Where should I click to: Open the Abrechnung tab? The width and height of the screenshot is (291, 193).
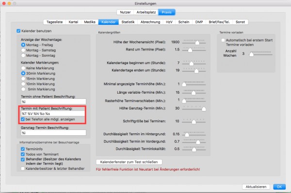point(150,22)
